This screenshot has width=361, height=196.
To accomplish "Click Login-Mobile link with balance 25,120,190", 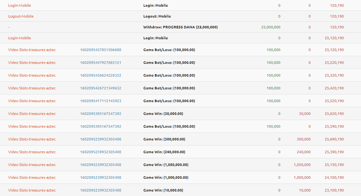I will [x=19, y=38].
